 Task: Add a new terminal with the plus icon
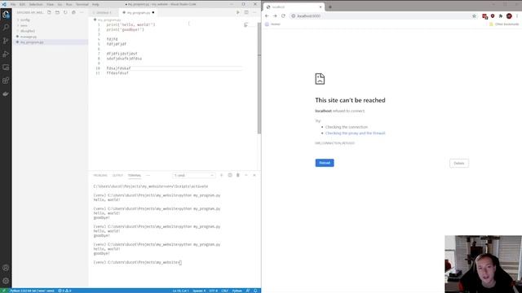221,175
